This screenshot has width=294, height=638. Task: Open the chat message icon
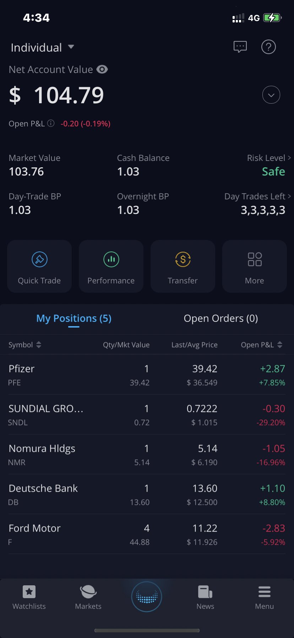coord(240,47)
